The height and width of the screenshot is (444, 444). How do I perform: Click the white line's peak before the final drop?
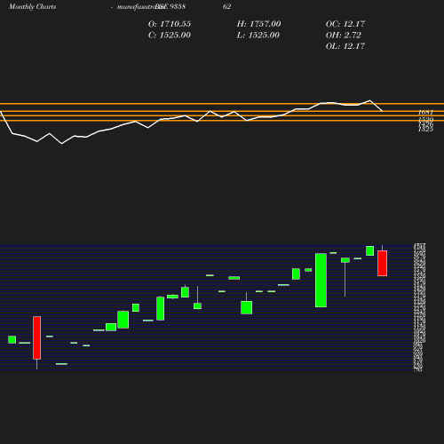[x=369, y=100]
